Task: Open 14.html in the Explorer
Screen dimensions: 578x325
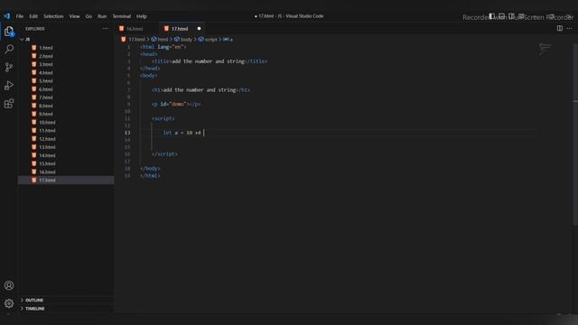Action: [x=47, y=155]
